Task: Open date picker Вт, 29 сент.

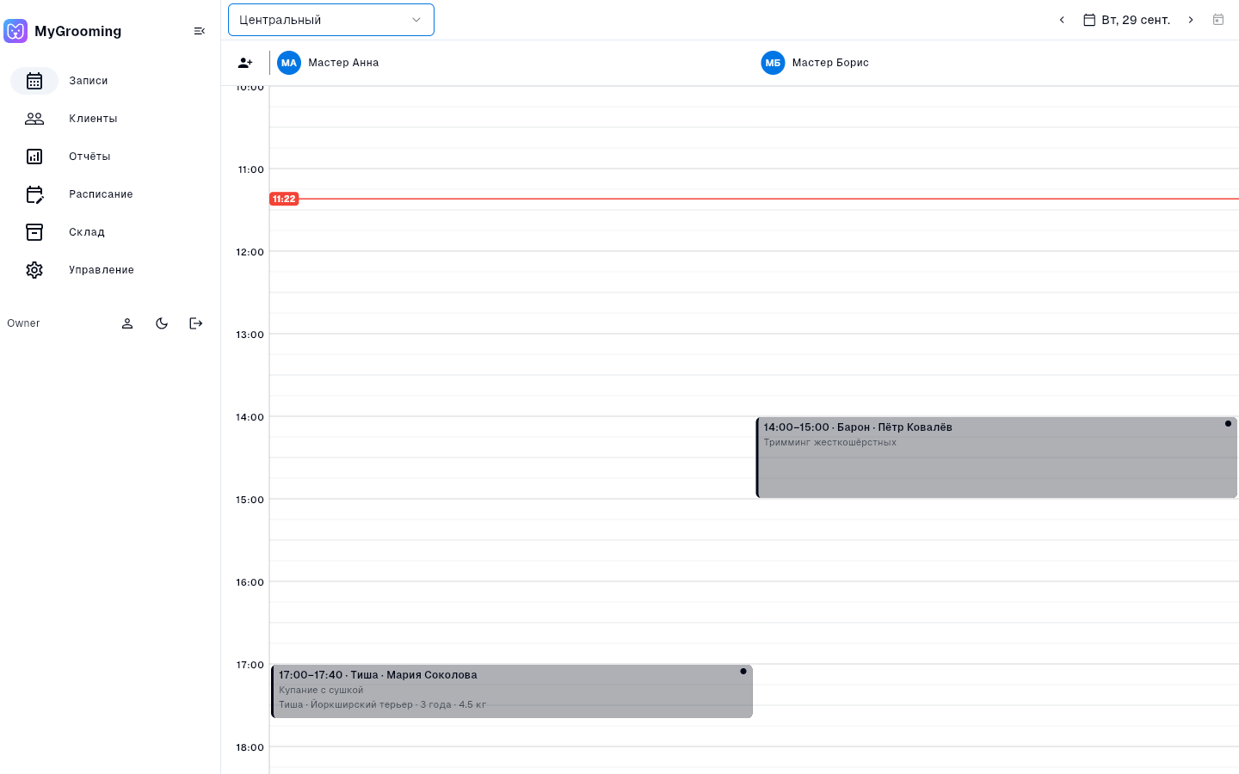Action: [x=1126, y=20]
